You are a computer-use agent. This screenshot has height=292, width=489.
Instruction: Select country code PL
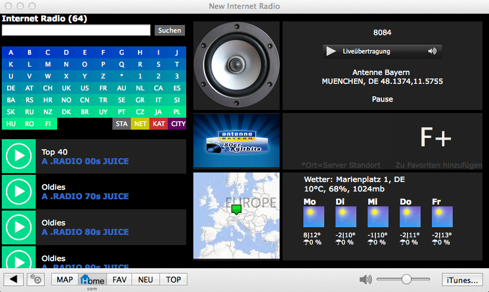[177, 112]
